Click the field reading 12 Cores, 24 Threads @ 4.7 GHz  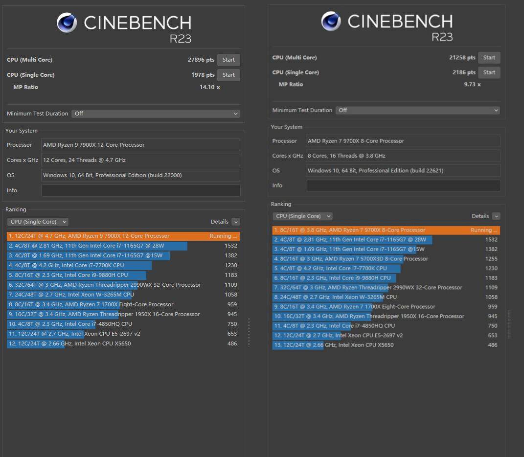tap(141, 160)
